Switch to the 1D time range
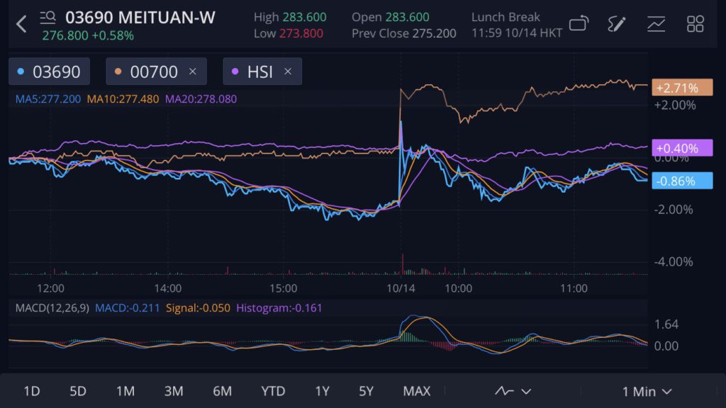Screen dimensions: 726x408 click(31, 391)
